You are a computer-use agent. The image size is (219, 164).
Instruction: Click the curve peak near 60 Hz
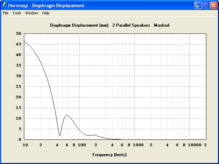[x=67, y=115]
